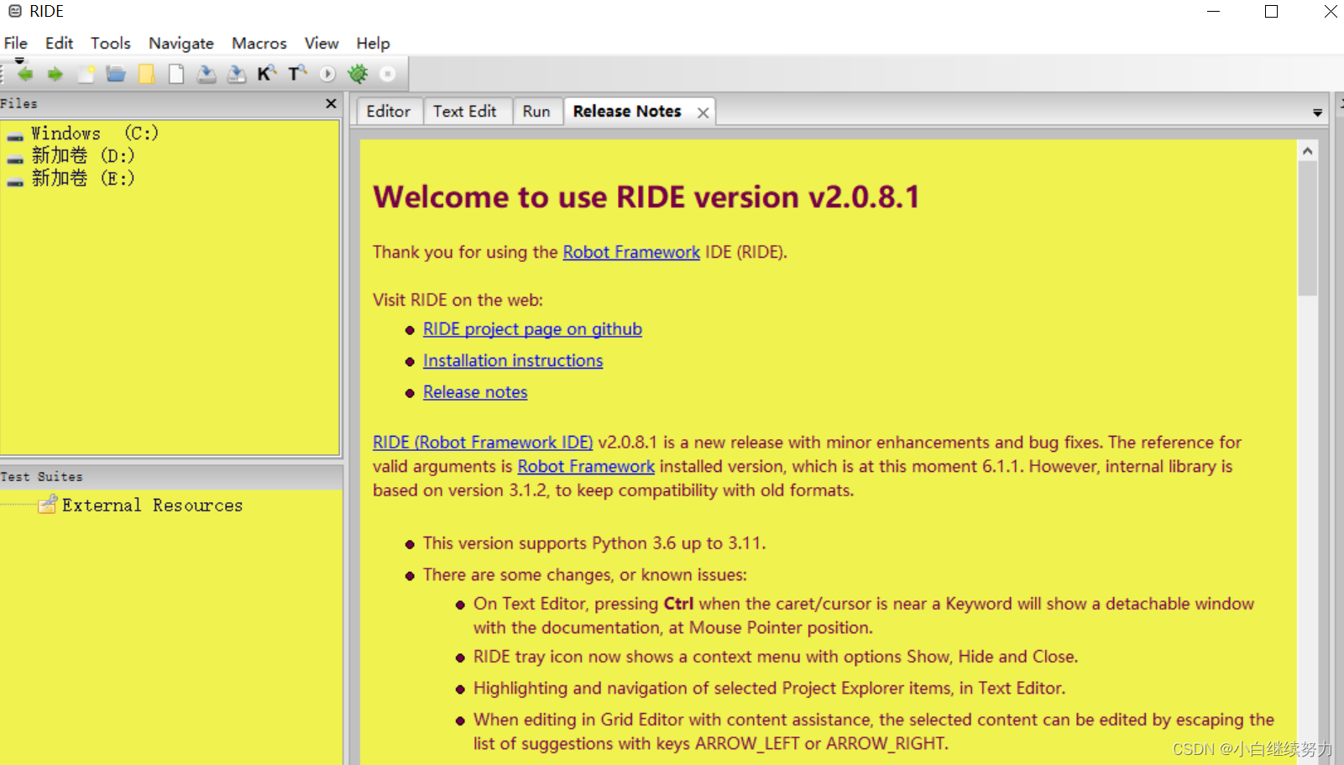Screen dimensions: 1344x765
Task: Select External Resources in Test Suites
Action: [x=152, y=506]
